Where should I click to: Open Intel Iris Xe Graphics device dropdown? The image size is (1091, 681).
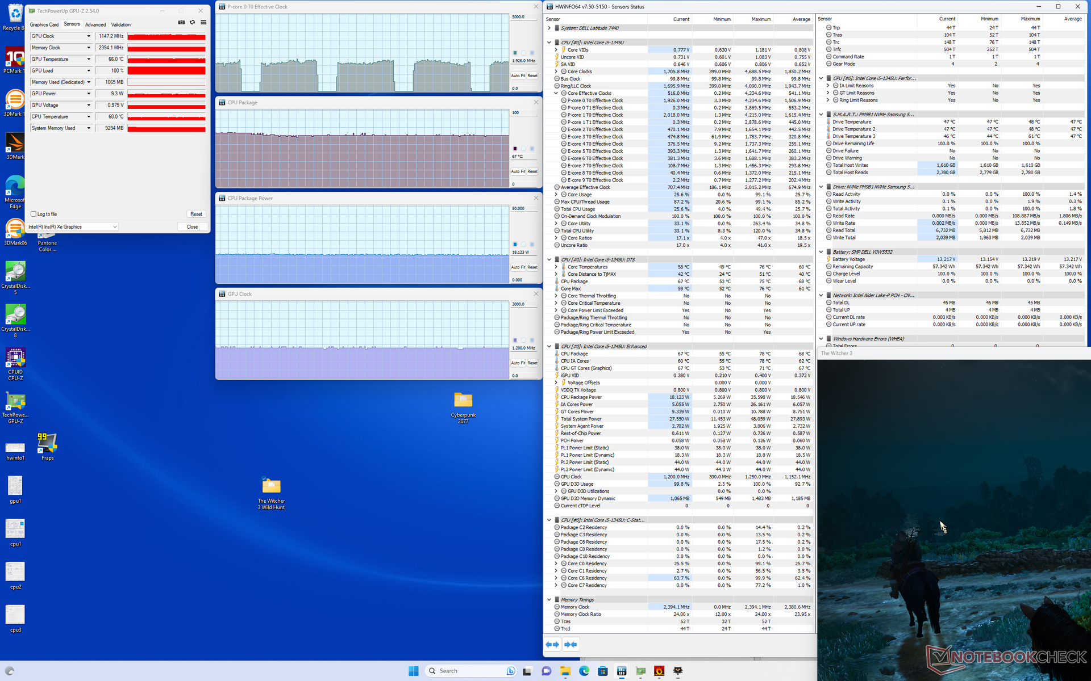pyautogui.click(x=73, y=227)
